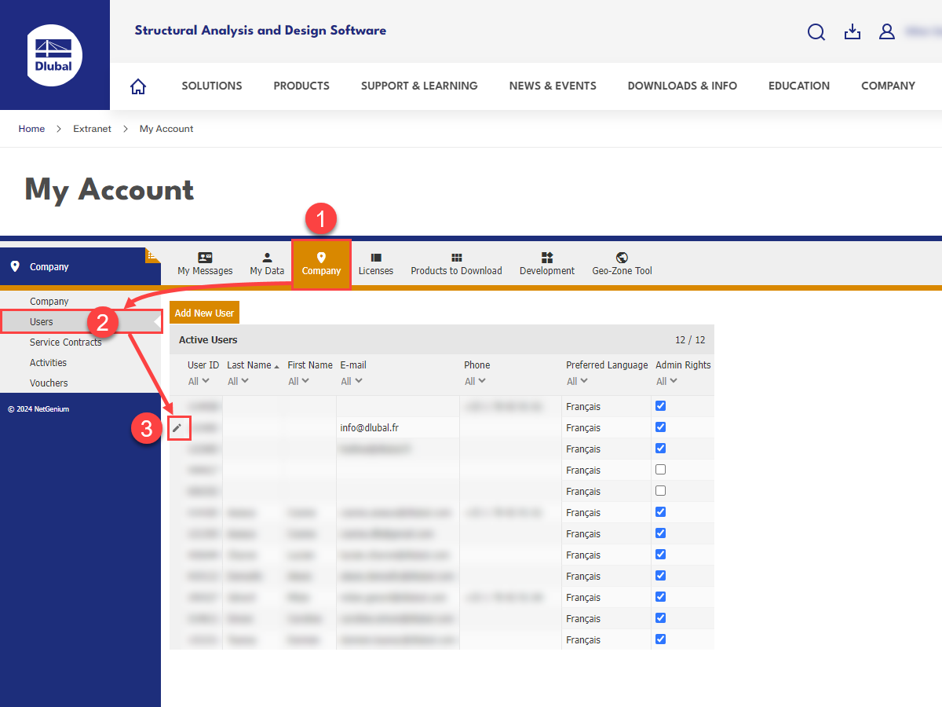Open the Development icon tab
This screenshot has width=942, height=707.
(x=547, y=264)
